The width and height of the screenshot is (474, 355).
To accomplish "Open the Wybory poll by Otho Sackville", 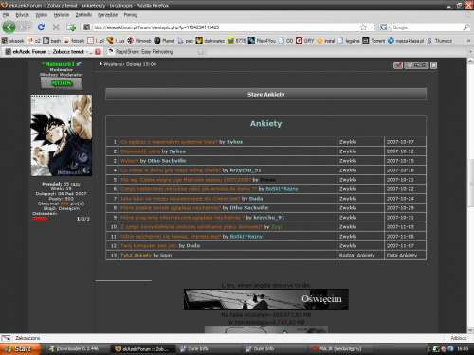I will (130, 161).
